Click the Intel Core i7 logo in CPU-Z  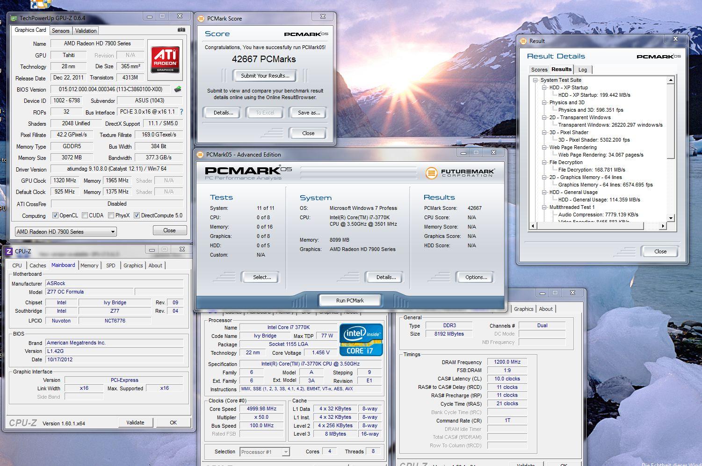click(x=361, y=340)
